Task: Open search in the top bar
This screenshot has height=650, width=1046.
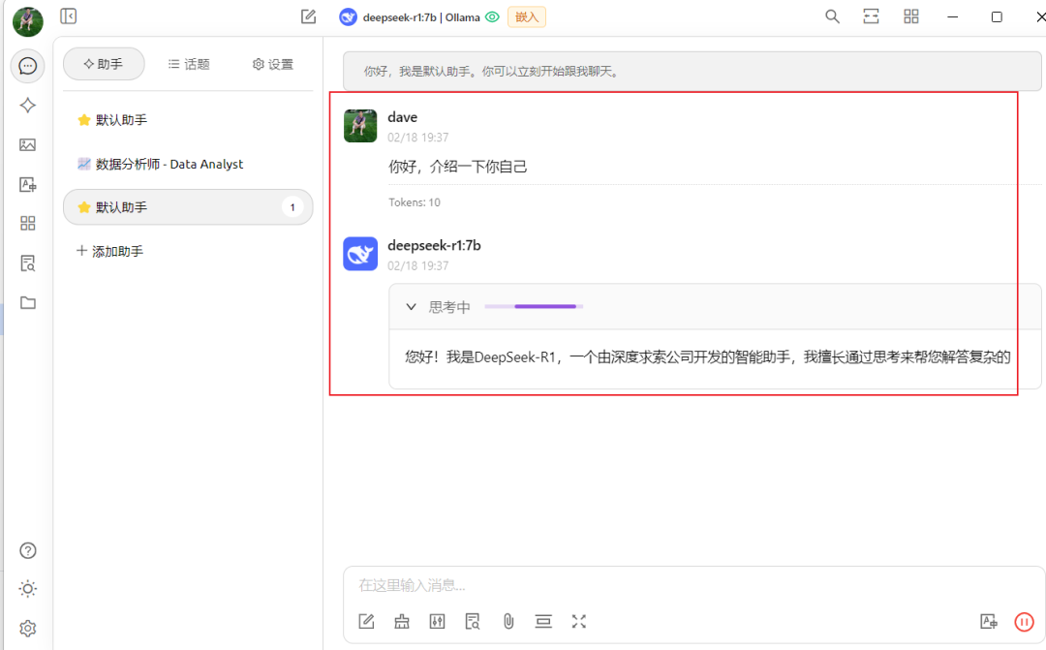Action: pos(832,16)
